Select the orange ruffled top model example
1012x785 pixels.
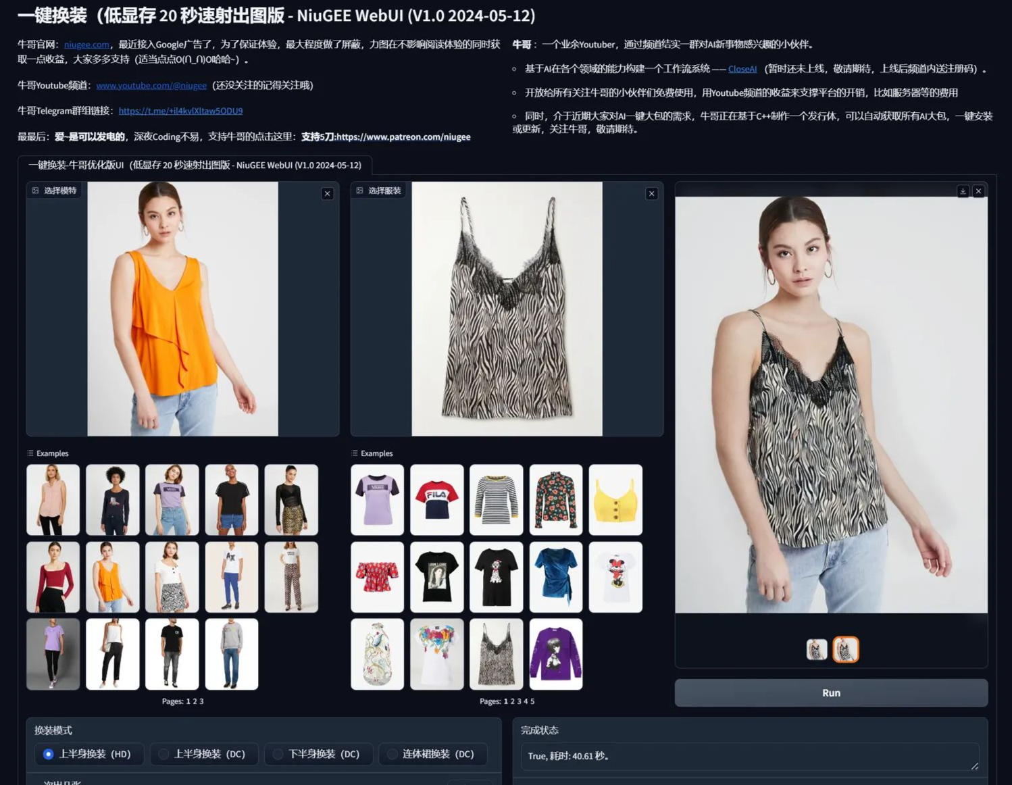[x=112, y=577]
